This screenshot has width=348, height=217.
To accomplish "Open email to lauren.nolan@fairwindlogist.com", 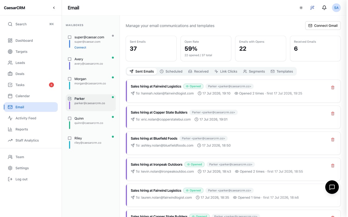I will click(x=233, y=195).
